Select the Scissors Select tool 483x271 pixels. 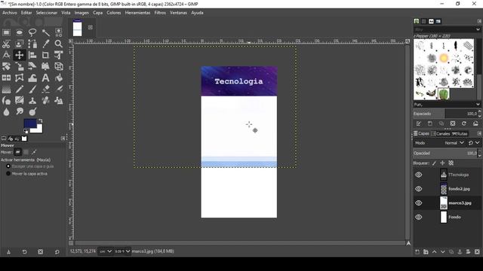(x=6, y=44)
